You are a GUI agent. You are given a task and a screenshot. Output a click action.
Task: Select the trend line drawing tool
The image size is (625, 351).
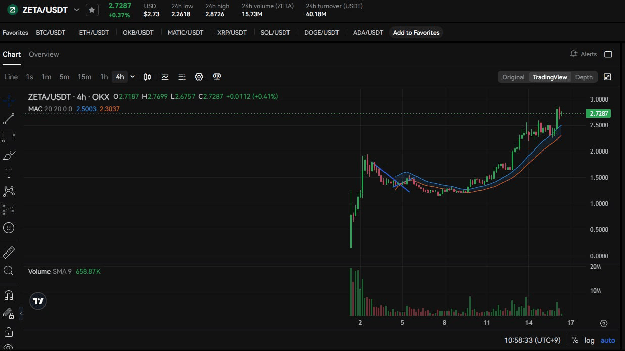pyautogui.click(x=9, y=119)
